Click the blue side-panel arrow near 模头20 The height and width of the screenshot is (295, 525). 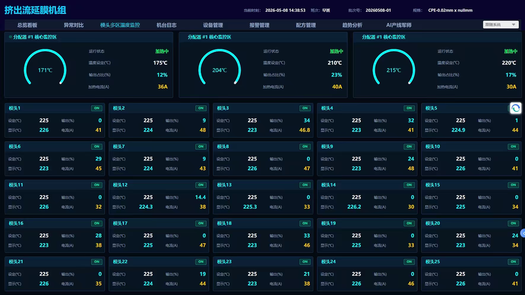pos(523,234)
